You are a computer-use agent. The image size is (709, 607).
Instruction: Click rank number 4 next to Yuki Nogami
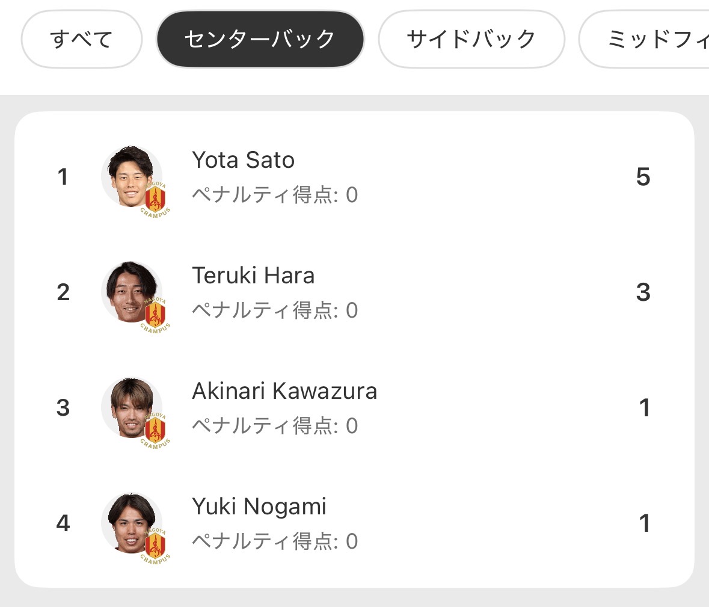63,523
